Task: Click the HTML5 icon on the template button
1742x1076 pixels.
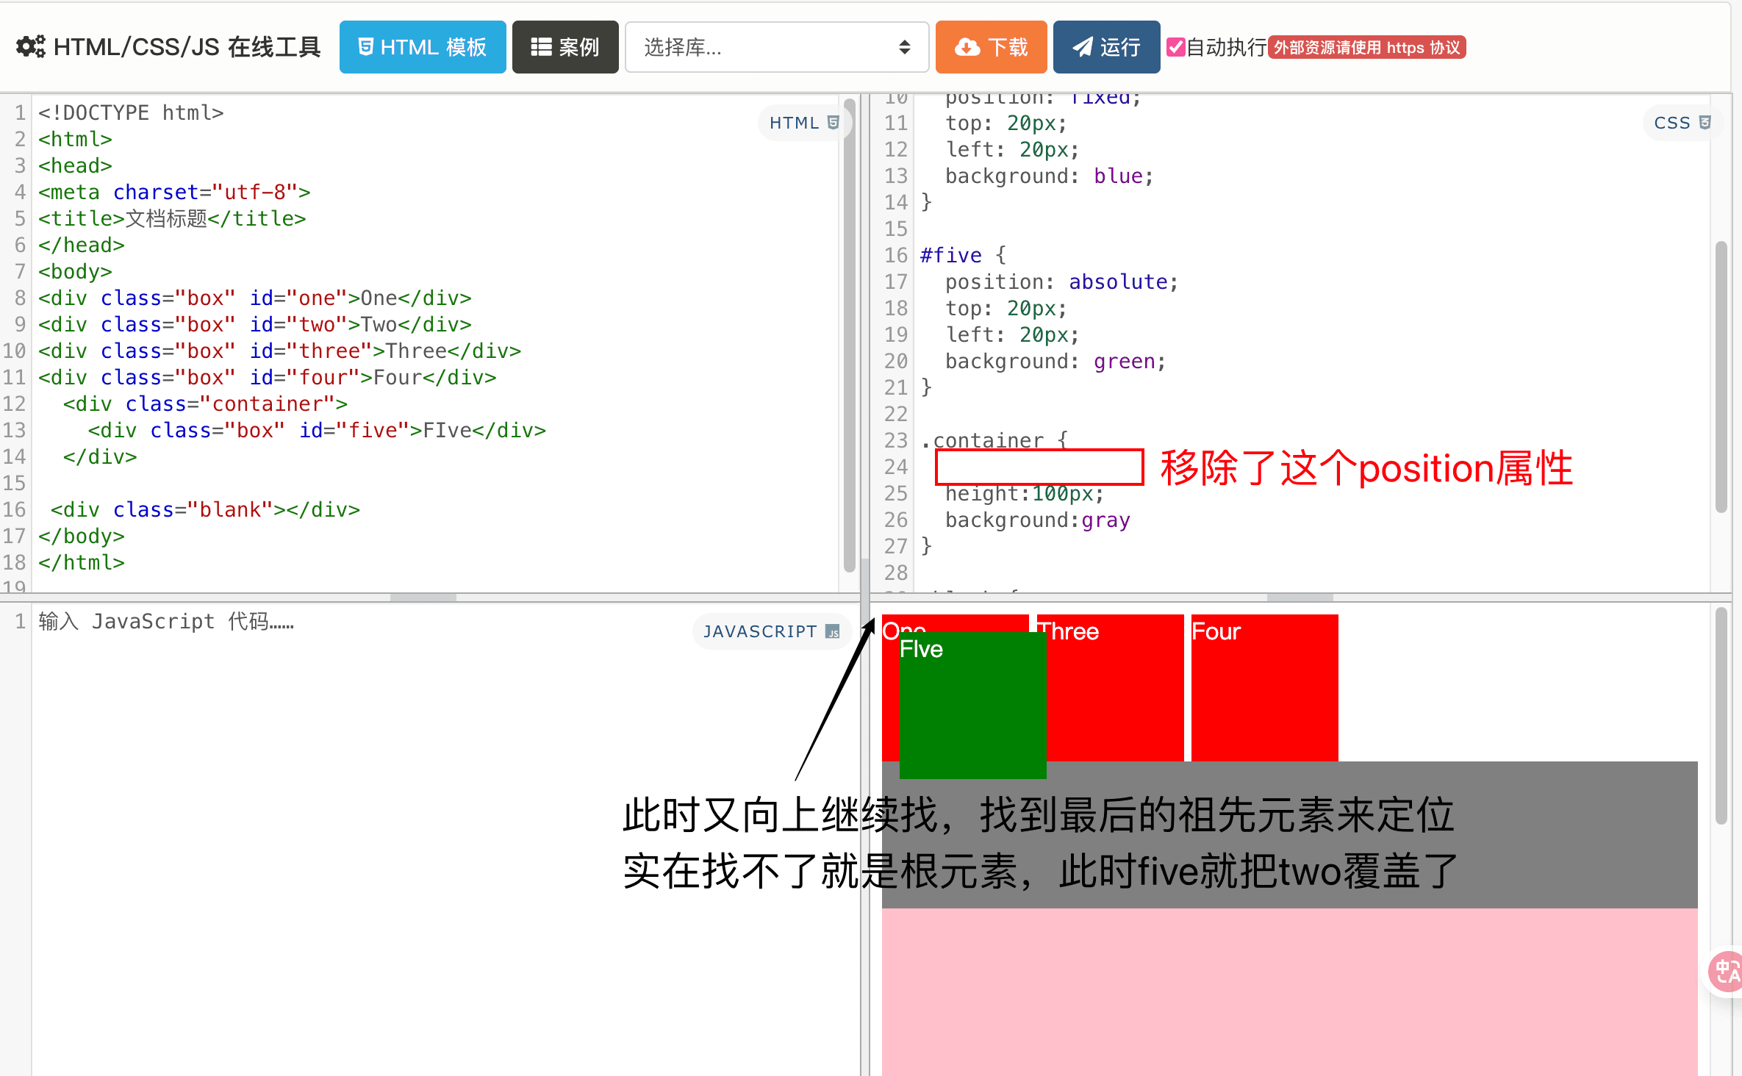Action: (365, 47)
